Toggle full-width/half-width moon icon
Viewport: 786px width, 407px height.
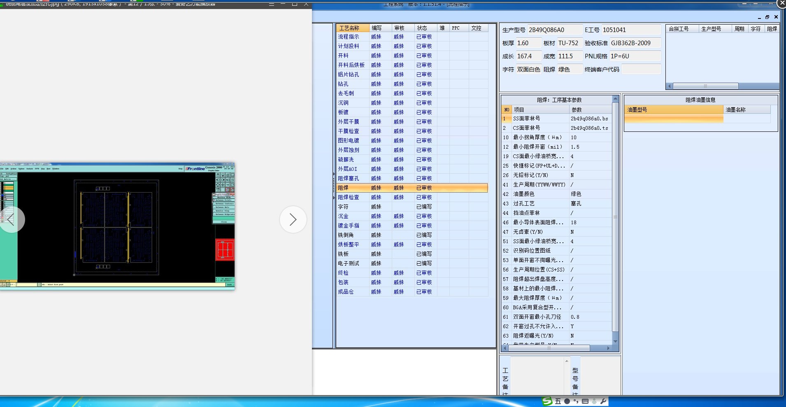(x=567, y=401)
